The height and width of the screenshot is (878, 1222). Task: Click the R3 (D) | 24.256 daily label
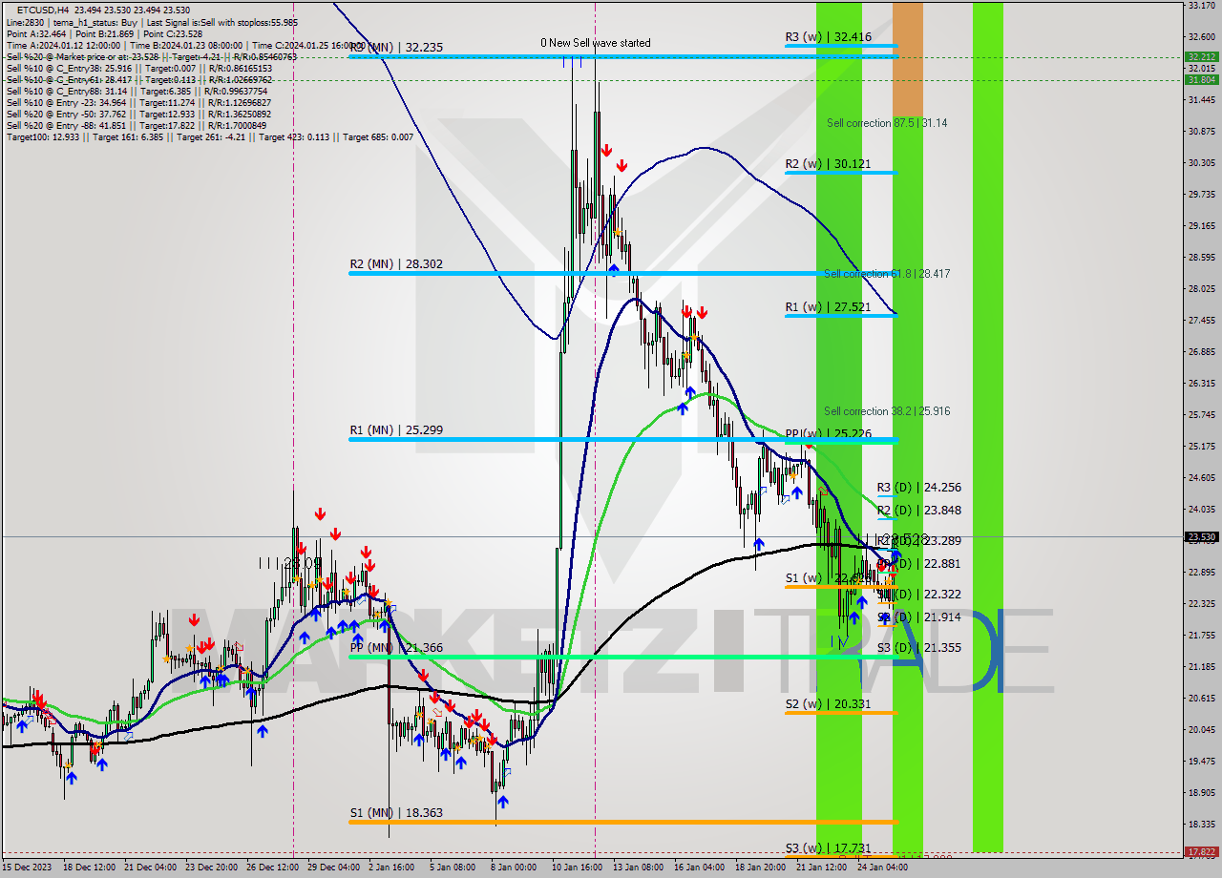click(918, 487)
